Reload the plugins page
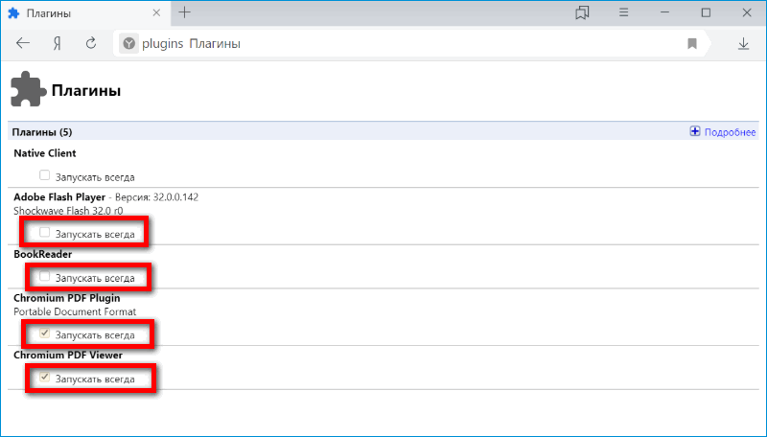Viewport: 767px width, 437px height. coord(91,43)
